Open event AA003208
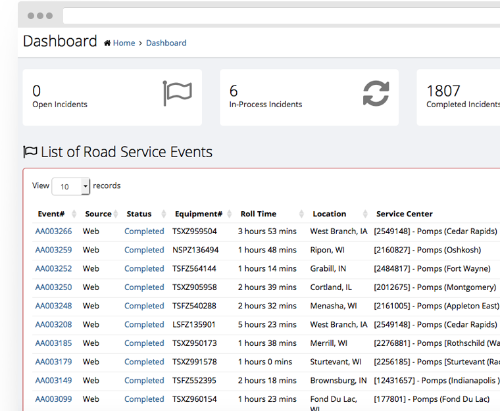 pyautogui.click(x=53, y=324)
